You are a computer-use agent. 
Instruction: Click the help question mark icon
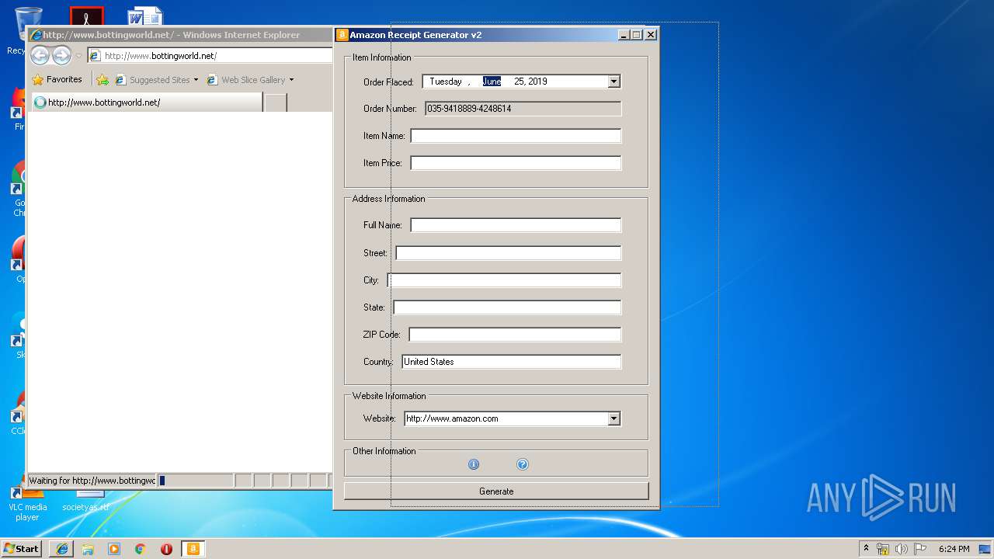523,464
